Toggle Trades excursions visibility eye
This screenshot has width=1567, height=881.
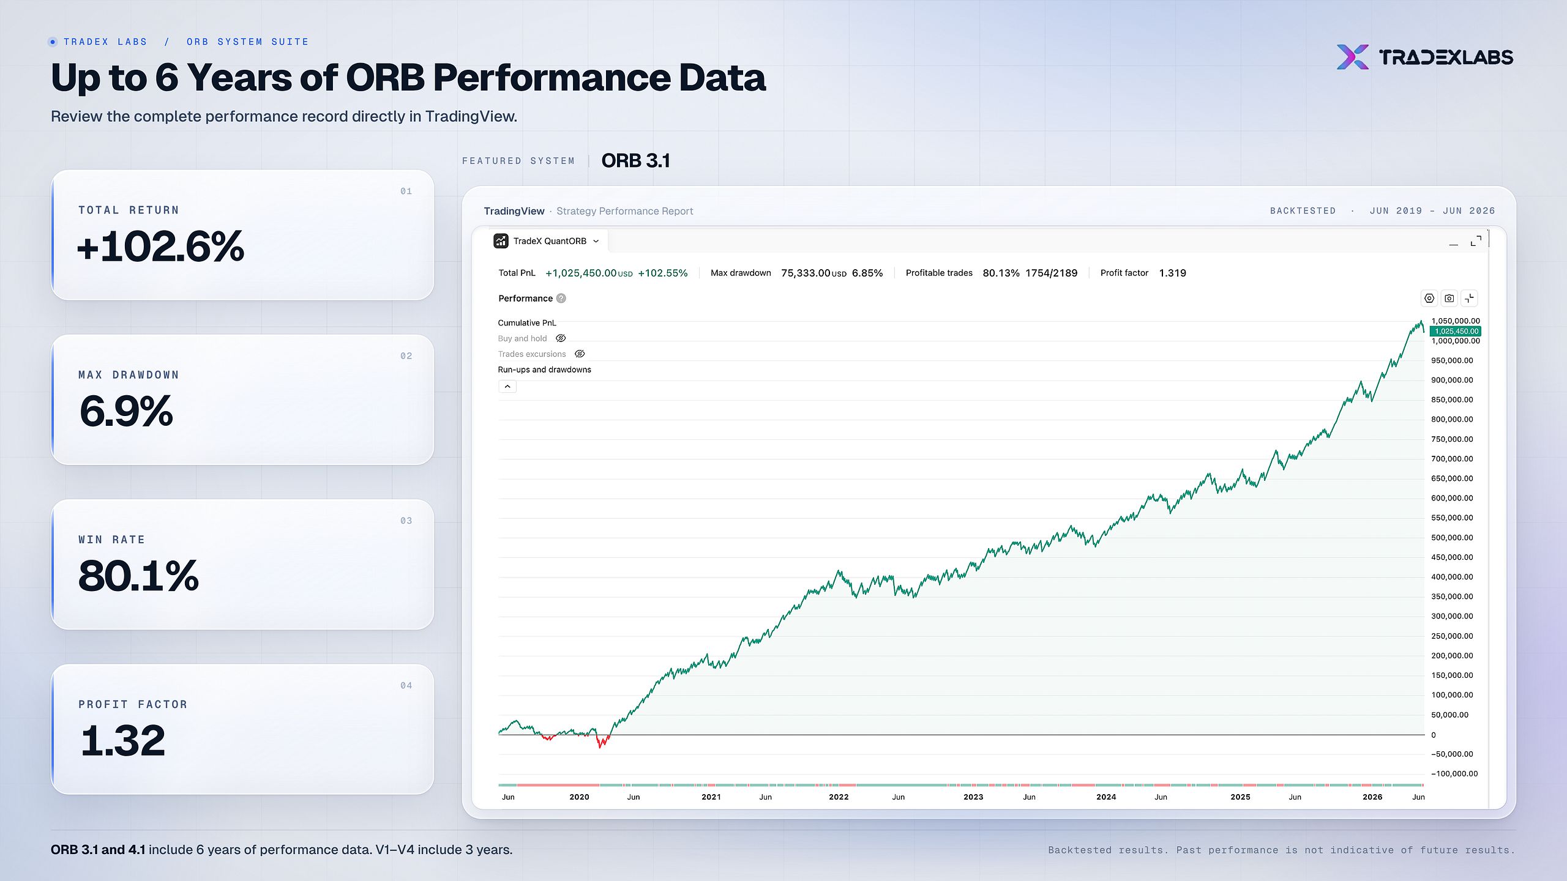coord(580,354)
